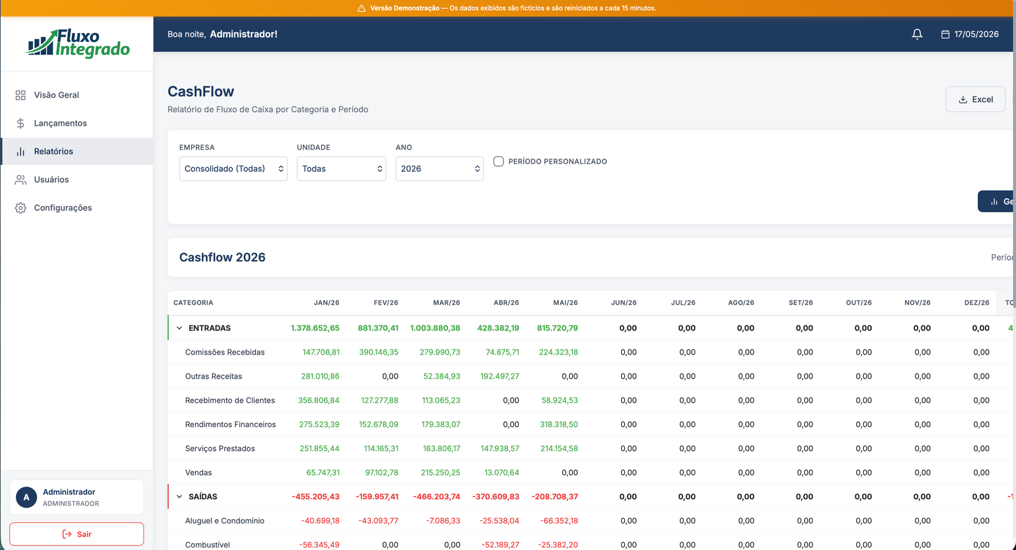Image resolution: width=1016 pixels, height=550 pixels.
Task: Click the Configurações gear icon
Action: point(20,208)
